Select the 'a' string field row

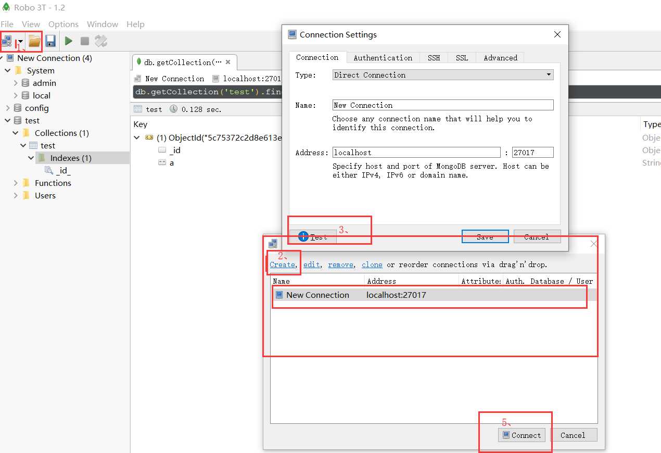[x=172, y=162]
